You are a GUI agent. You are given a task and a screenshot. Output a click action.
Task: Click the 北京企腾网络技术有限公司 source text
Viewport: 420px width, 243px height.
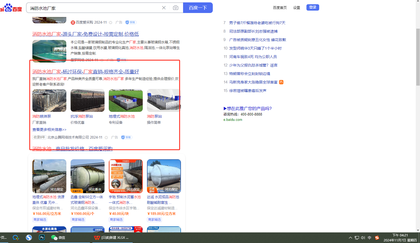tap(68, 137)
